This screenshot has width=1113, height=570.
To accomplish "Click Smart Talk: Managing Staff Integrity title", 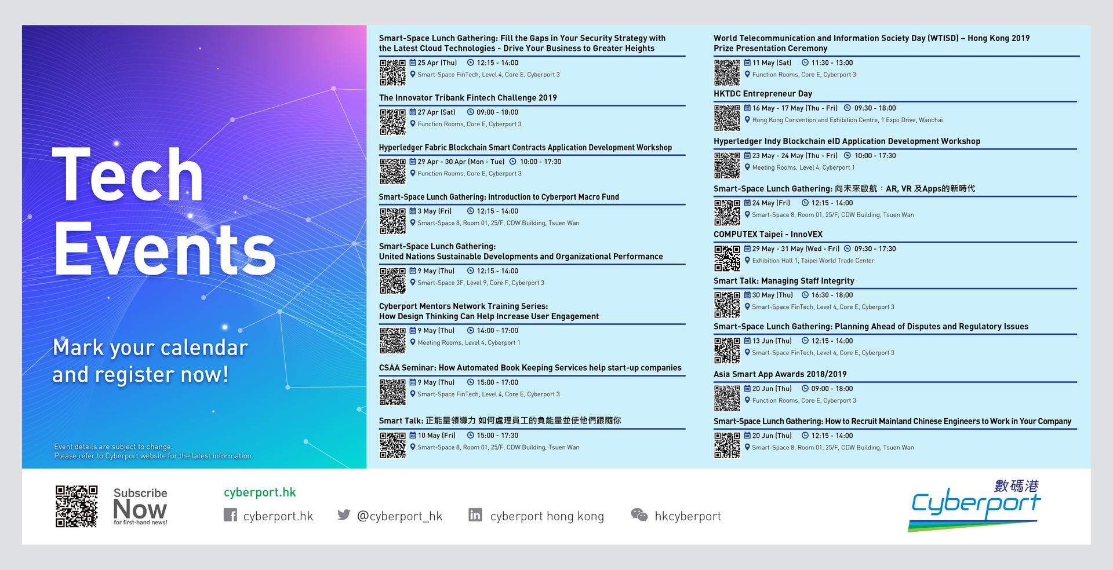I will [784, 281].
